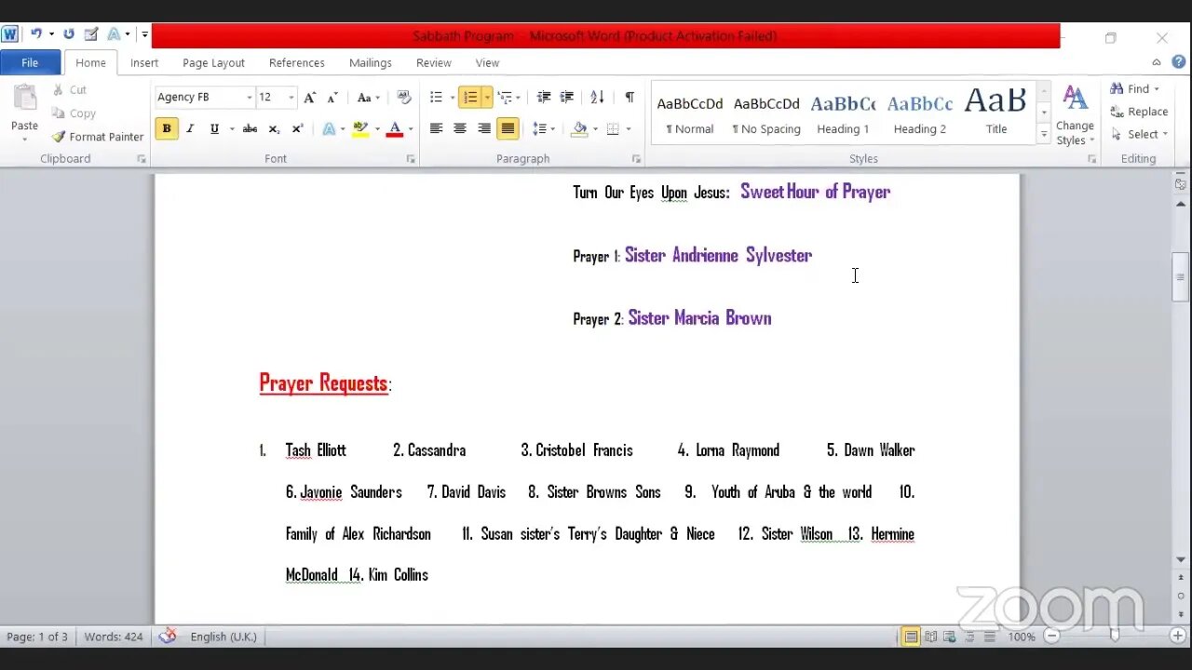Copy the selection to clipboard
The height and width of the screenshot is (670, 1192).
(74, 114)
